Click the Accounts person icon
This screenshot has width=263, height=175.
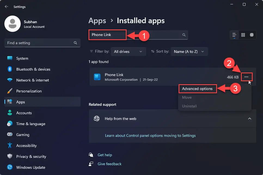point(10,113)
